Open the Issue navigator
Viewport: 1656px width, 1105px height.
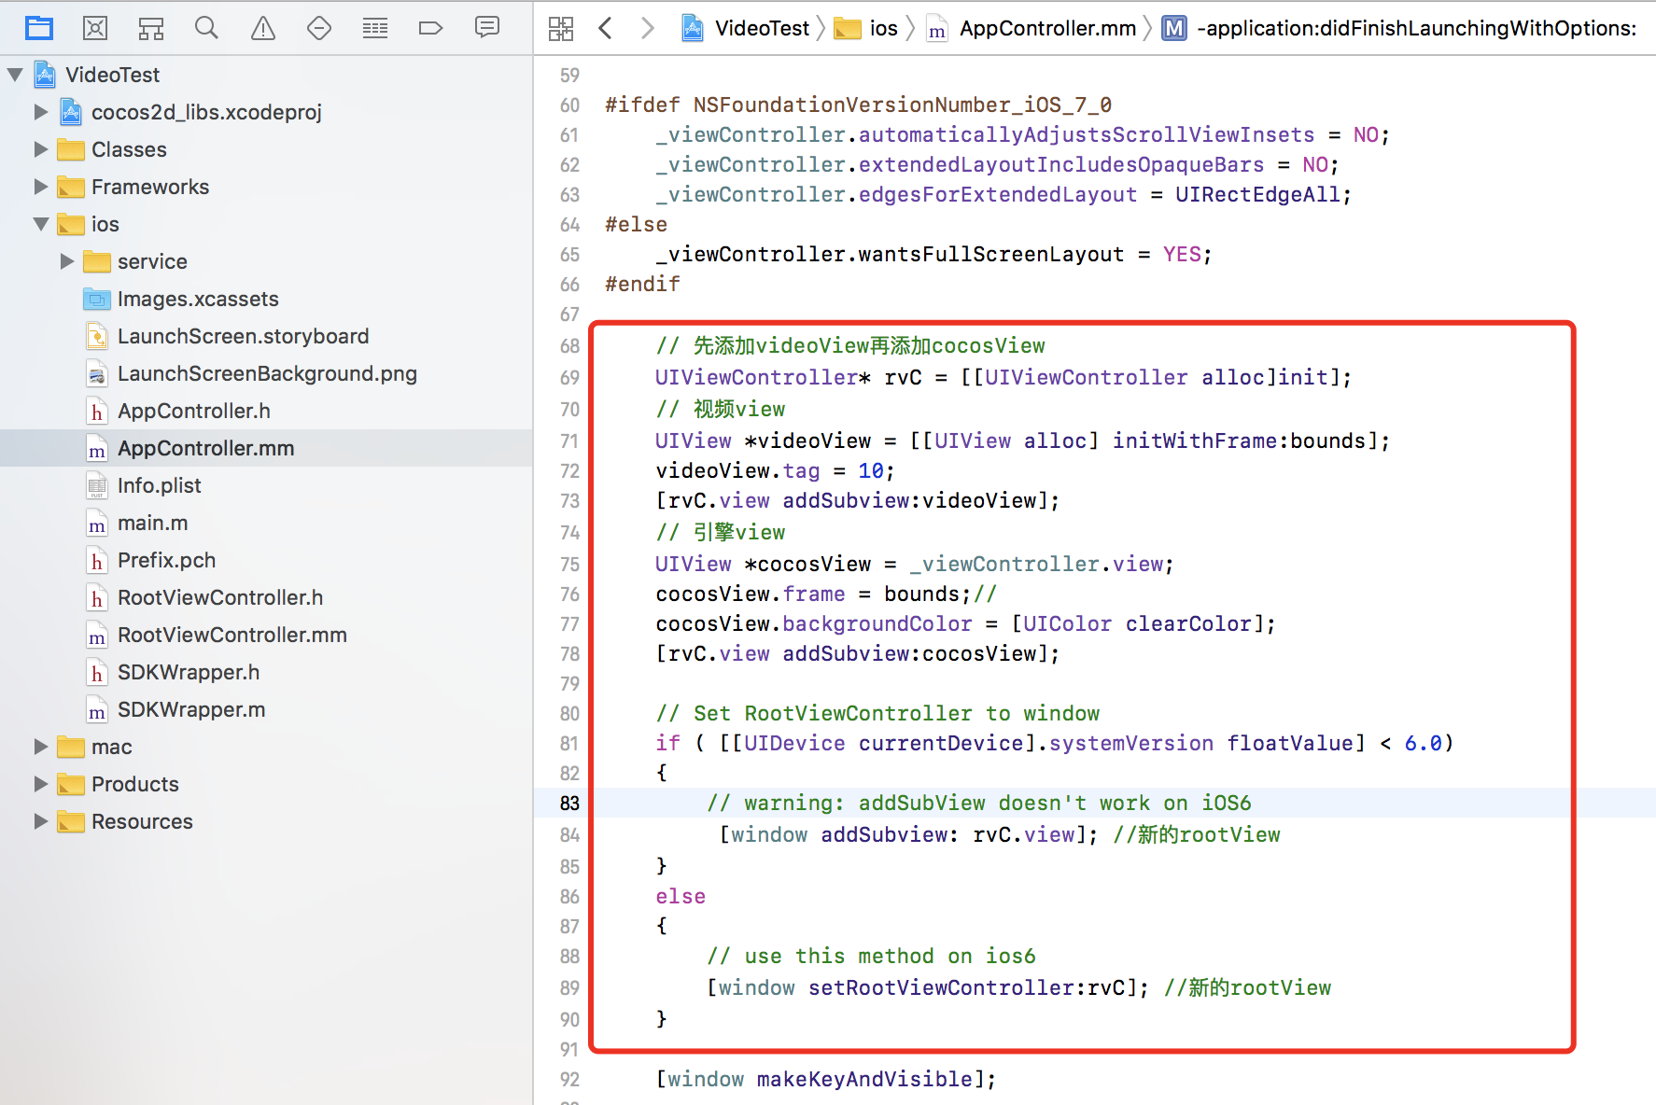coord(262,28)
